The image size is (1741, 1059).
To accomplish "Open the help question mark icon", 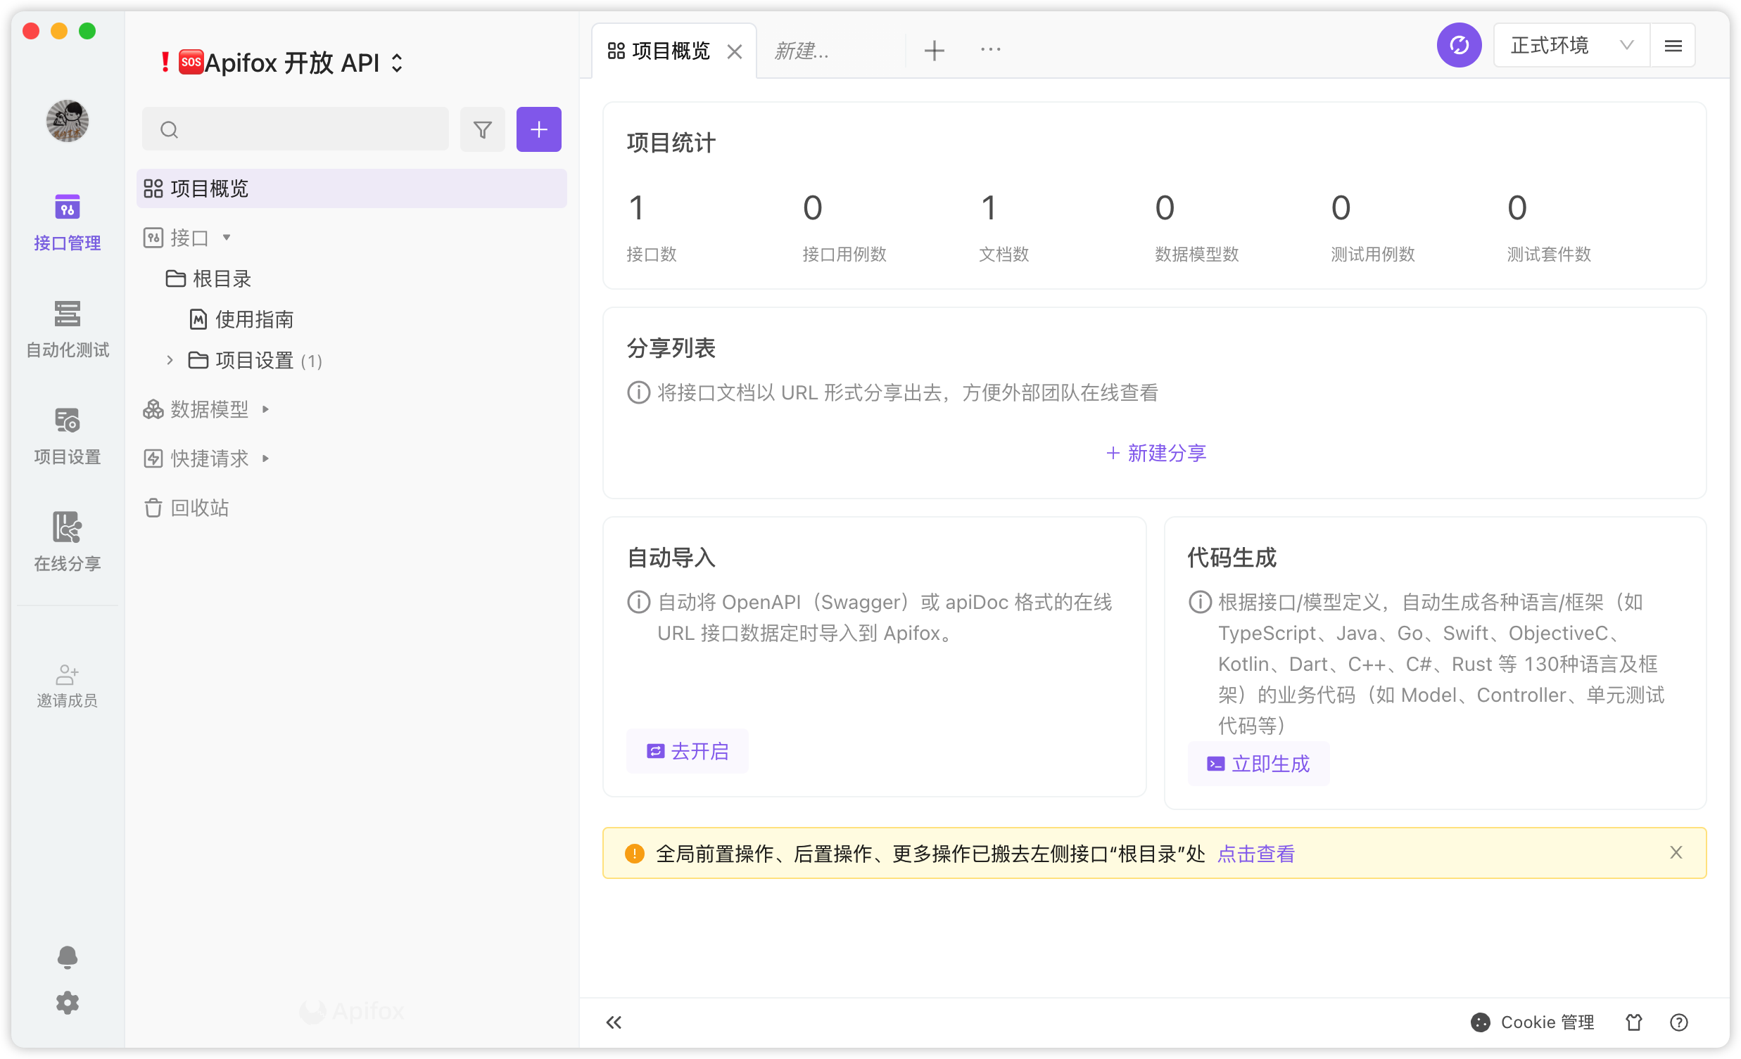I will point(1679,1022).
